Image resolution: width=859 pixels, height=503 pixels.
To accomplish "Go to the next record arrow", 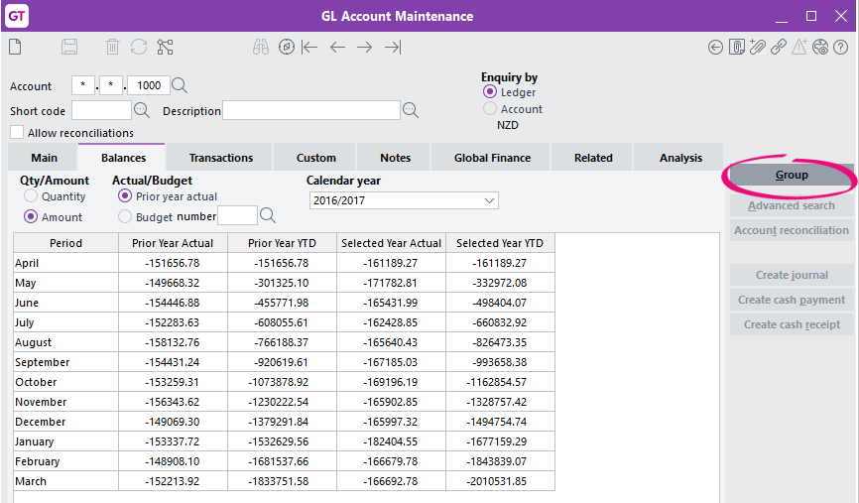I will tap(365, 47).
